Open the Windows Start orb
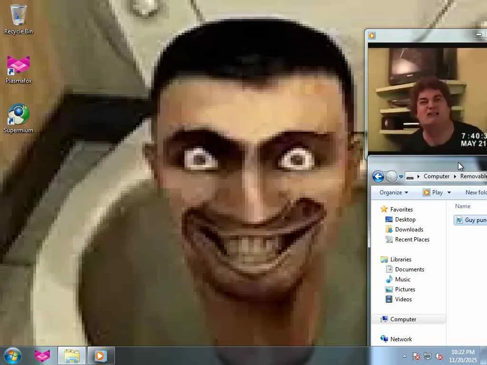The image size is (487, 365). tap(13, 355)
